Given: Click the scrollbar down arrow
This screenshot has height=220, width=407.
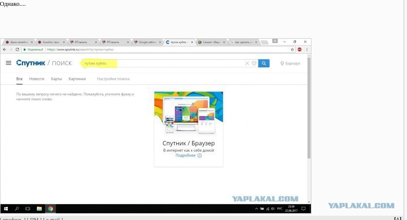Looking at the screenshot, I should click(309, 202).
